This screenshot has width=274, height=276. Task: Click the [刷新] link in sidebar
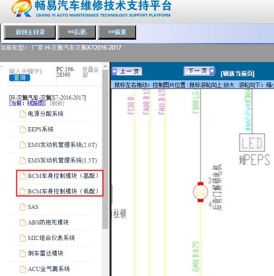57,103
